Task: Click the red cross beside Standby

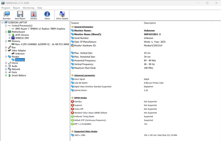Action: [72, 101]
